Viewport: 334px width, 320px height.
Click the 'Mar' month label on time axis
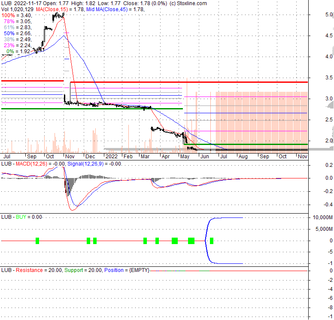pyautogui.click(x=145, y=157)
